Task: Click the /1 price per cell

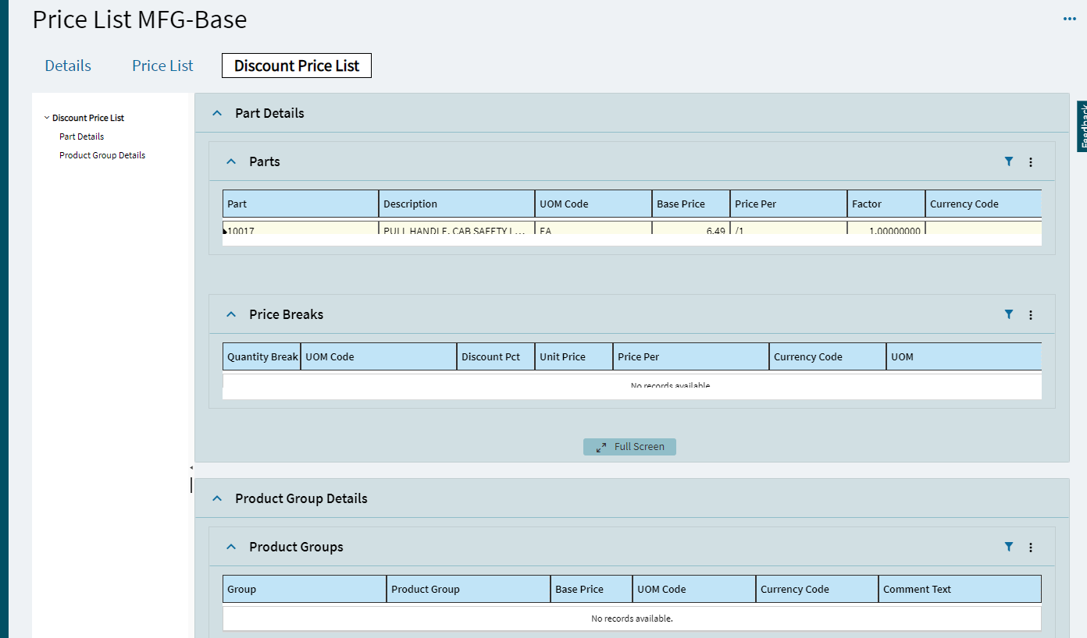Action: [789, 229]
